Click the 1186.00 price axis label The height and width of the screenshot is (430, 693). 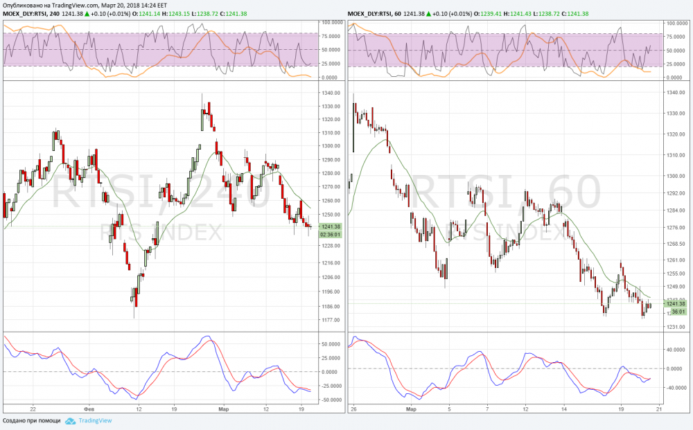[x=331, y=306]
